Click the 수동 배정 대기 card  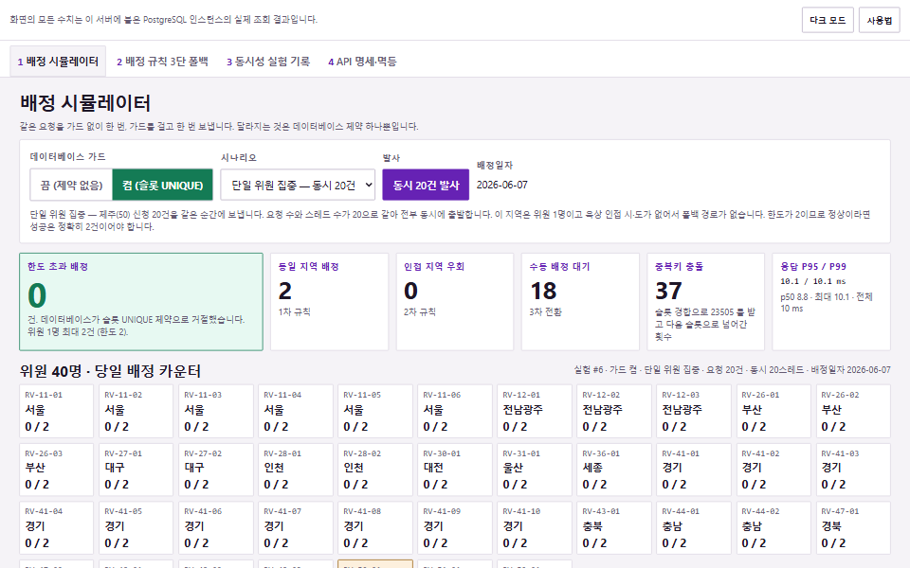tap(580, 302)
